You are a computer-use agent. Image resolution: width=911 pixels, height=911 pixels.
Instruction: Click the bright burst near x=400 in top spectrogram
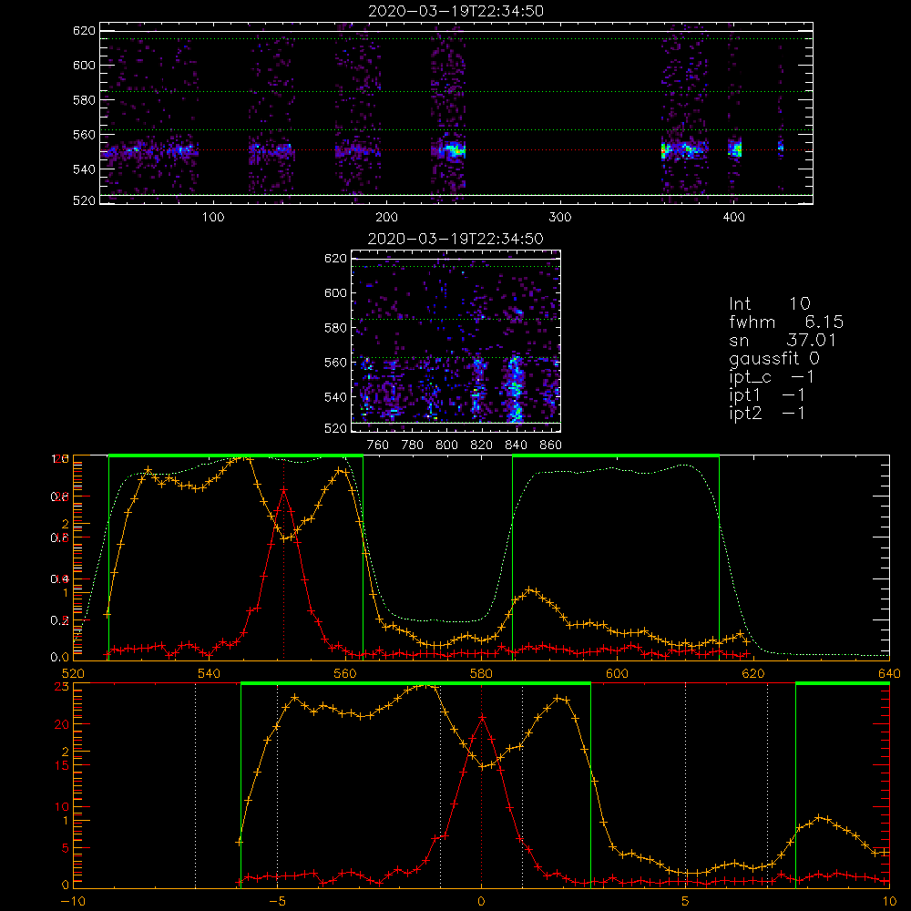coord(735,148)
